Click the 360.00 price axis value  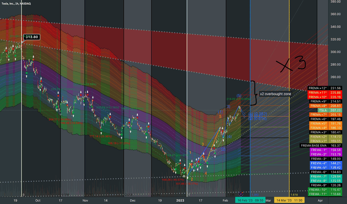coord(335,14)
